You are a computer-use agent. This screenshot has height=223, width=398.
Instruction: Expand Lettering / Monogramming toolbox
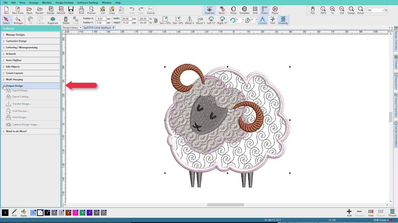tap(30, 47)
